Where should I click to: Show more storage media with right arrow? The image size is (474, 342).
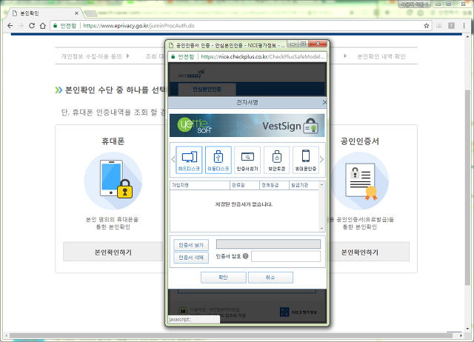(321, 159)
